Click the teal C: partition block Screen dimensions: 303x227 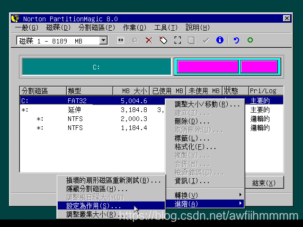pos(97,67)
